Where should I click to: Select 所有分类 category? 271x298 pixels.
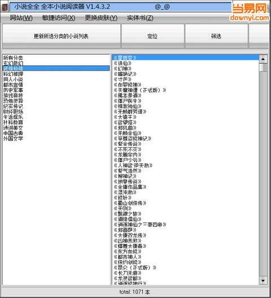point(13,58)
